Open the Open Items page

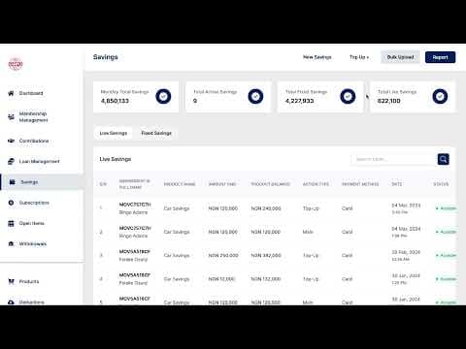pos(31,223)
